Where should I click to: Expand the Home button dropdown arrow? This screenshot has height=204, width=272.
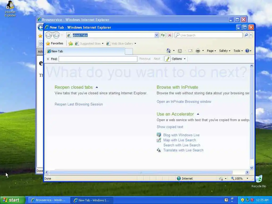(x=174, y=51)
